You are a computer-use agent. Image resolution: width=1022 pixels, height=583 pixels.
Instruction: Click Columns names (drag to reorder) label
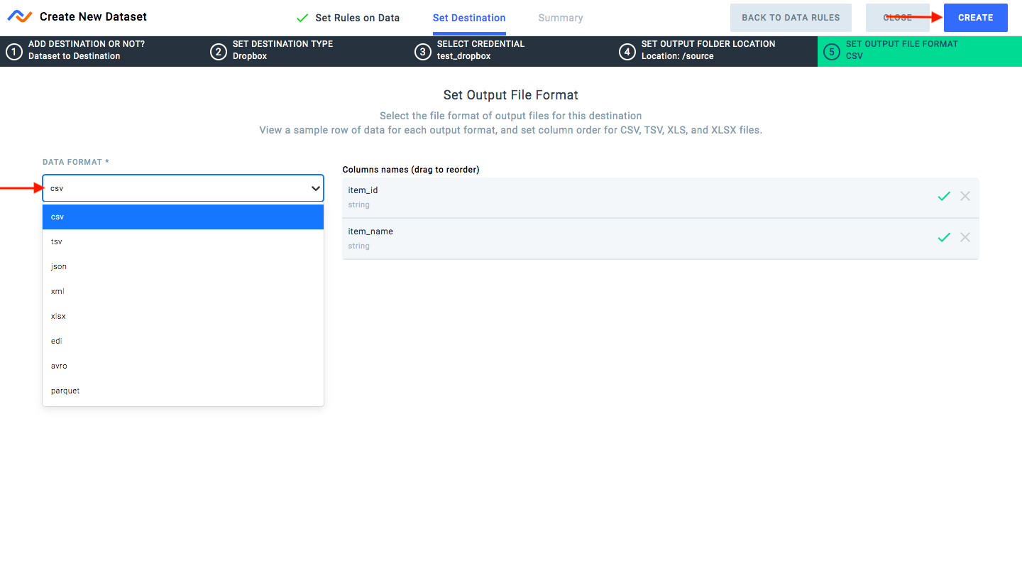pyautogui.click(x=411, y=170)
